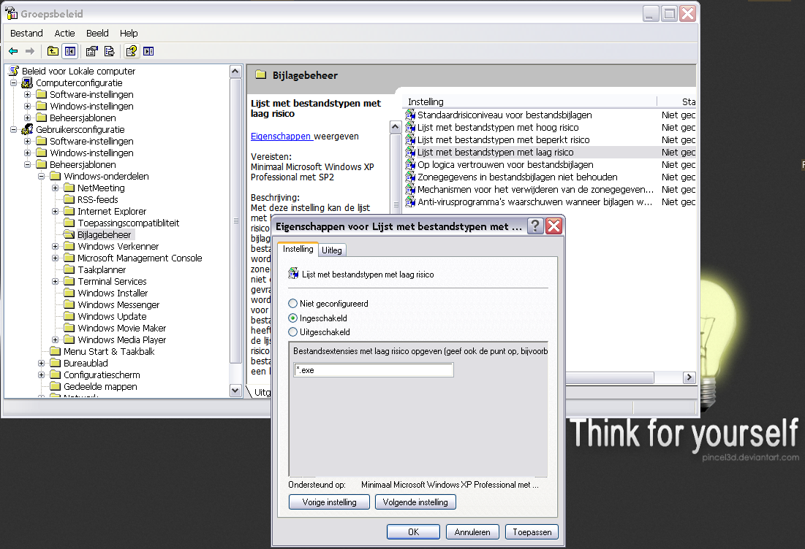Collapse the Windows-onderdelen tree node

pyautogui.click(x=42, y=177)
